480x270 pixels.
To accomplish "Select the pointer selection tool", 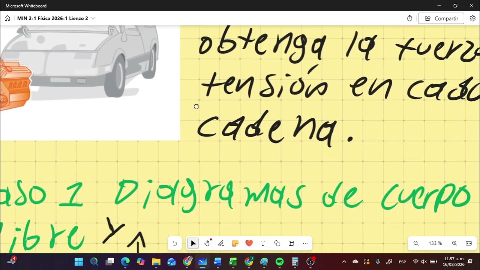I will (193, 243).
